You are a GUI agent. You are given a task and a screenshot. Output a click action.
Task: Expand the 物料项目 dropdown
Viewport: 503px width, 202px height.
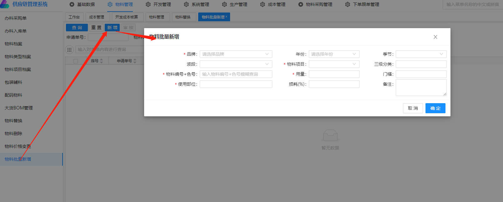334,64
